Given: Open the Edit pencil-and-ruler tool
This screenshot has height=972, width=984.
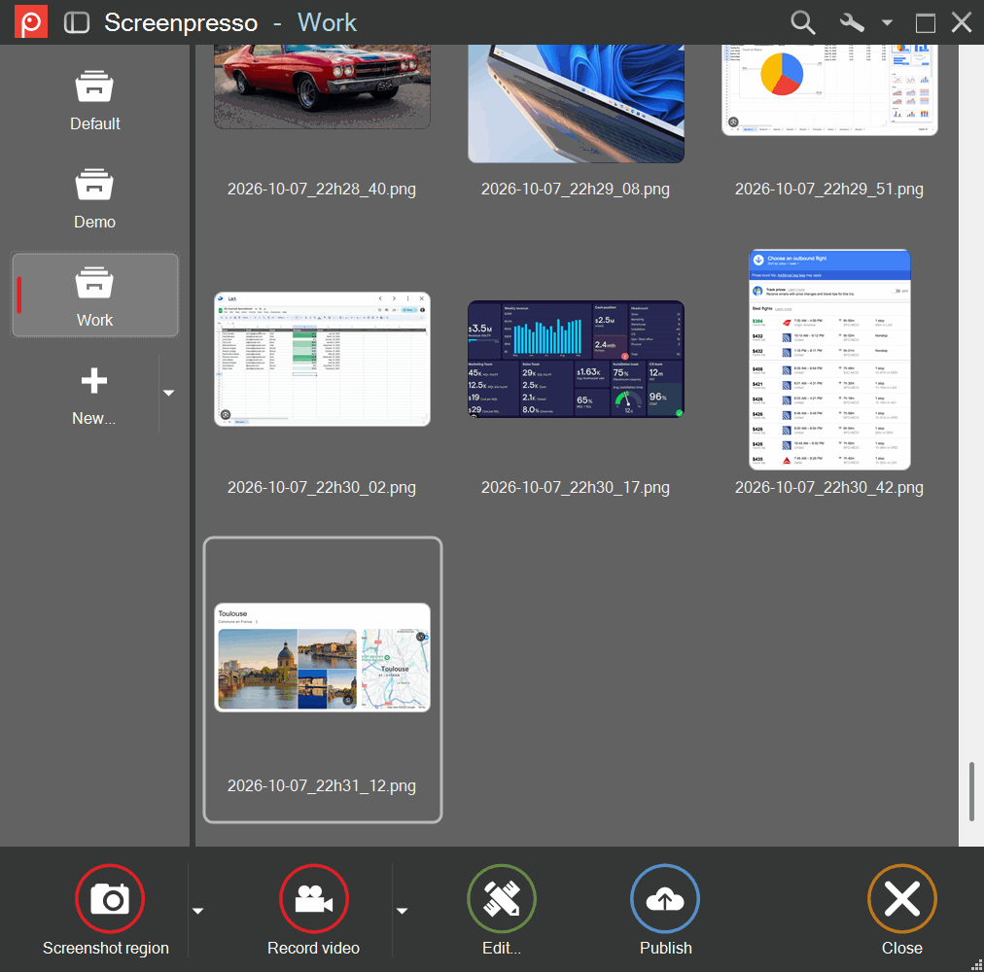Looking at the screenshot, I should [502, 898].
